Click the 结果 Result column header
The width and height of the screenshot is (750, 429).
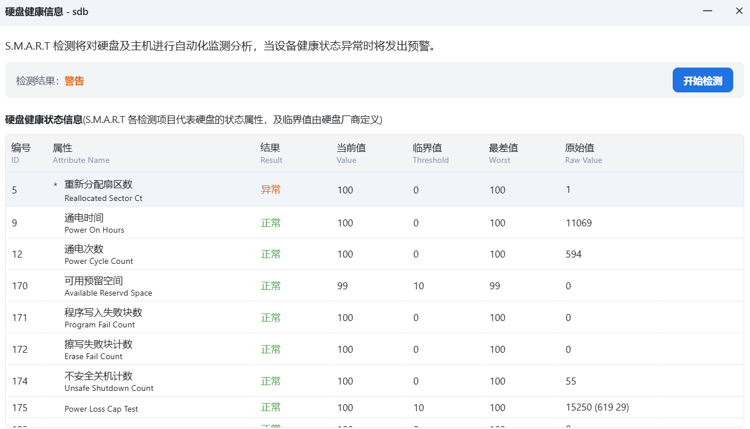point(271,153)
